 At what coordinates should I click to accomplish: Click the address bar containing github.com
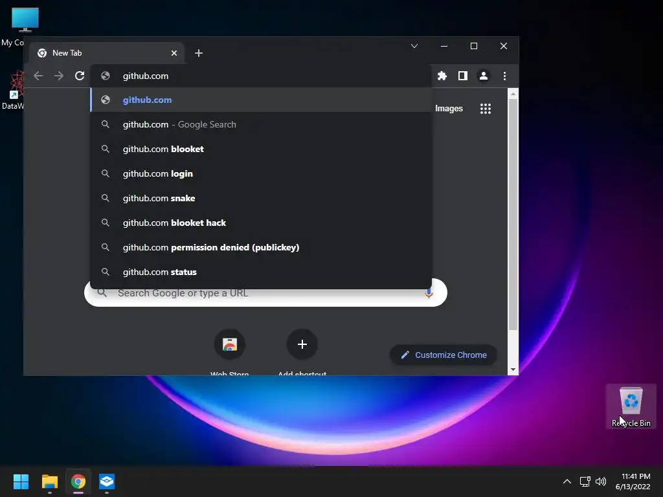[x=261, y=76]
